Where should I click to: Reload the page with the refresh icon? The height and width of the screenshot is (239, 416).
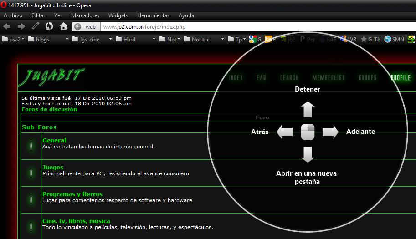click(49, 26)
